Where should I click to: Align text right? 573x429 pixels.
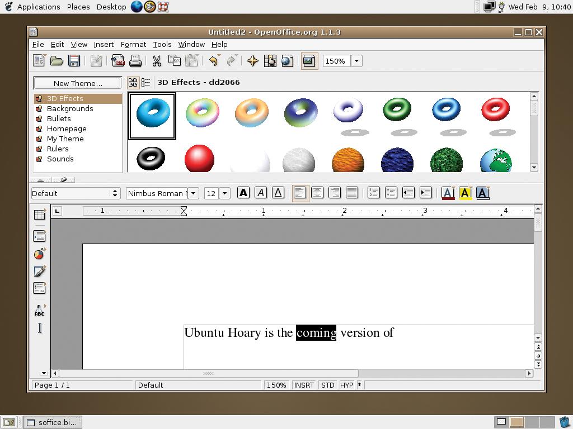tap(335, 193)
